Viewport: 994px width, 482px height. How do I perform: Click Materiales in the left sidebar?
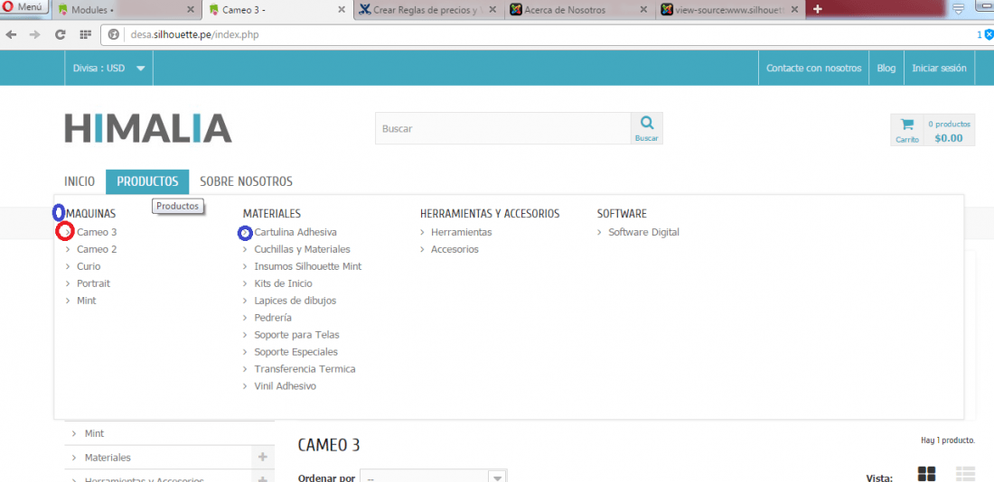tap(108, 458)
